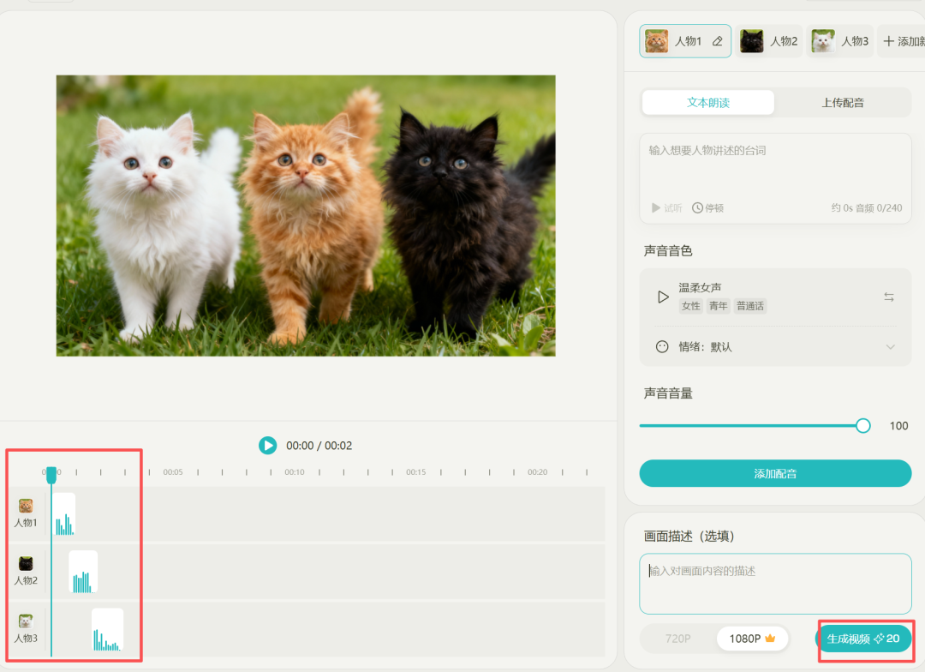Insert a pause with the 停顿 clock icon

[698, 208]
